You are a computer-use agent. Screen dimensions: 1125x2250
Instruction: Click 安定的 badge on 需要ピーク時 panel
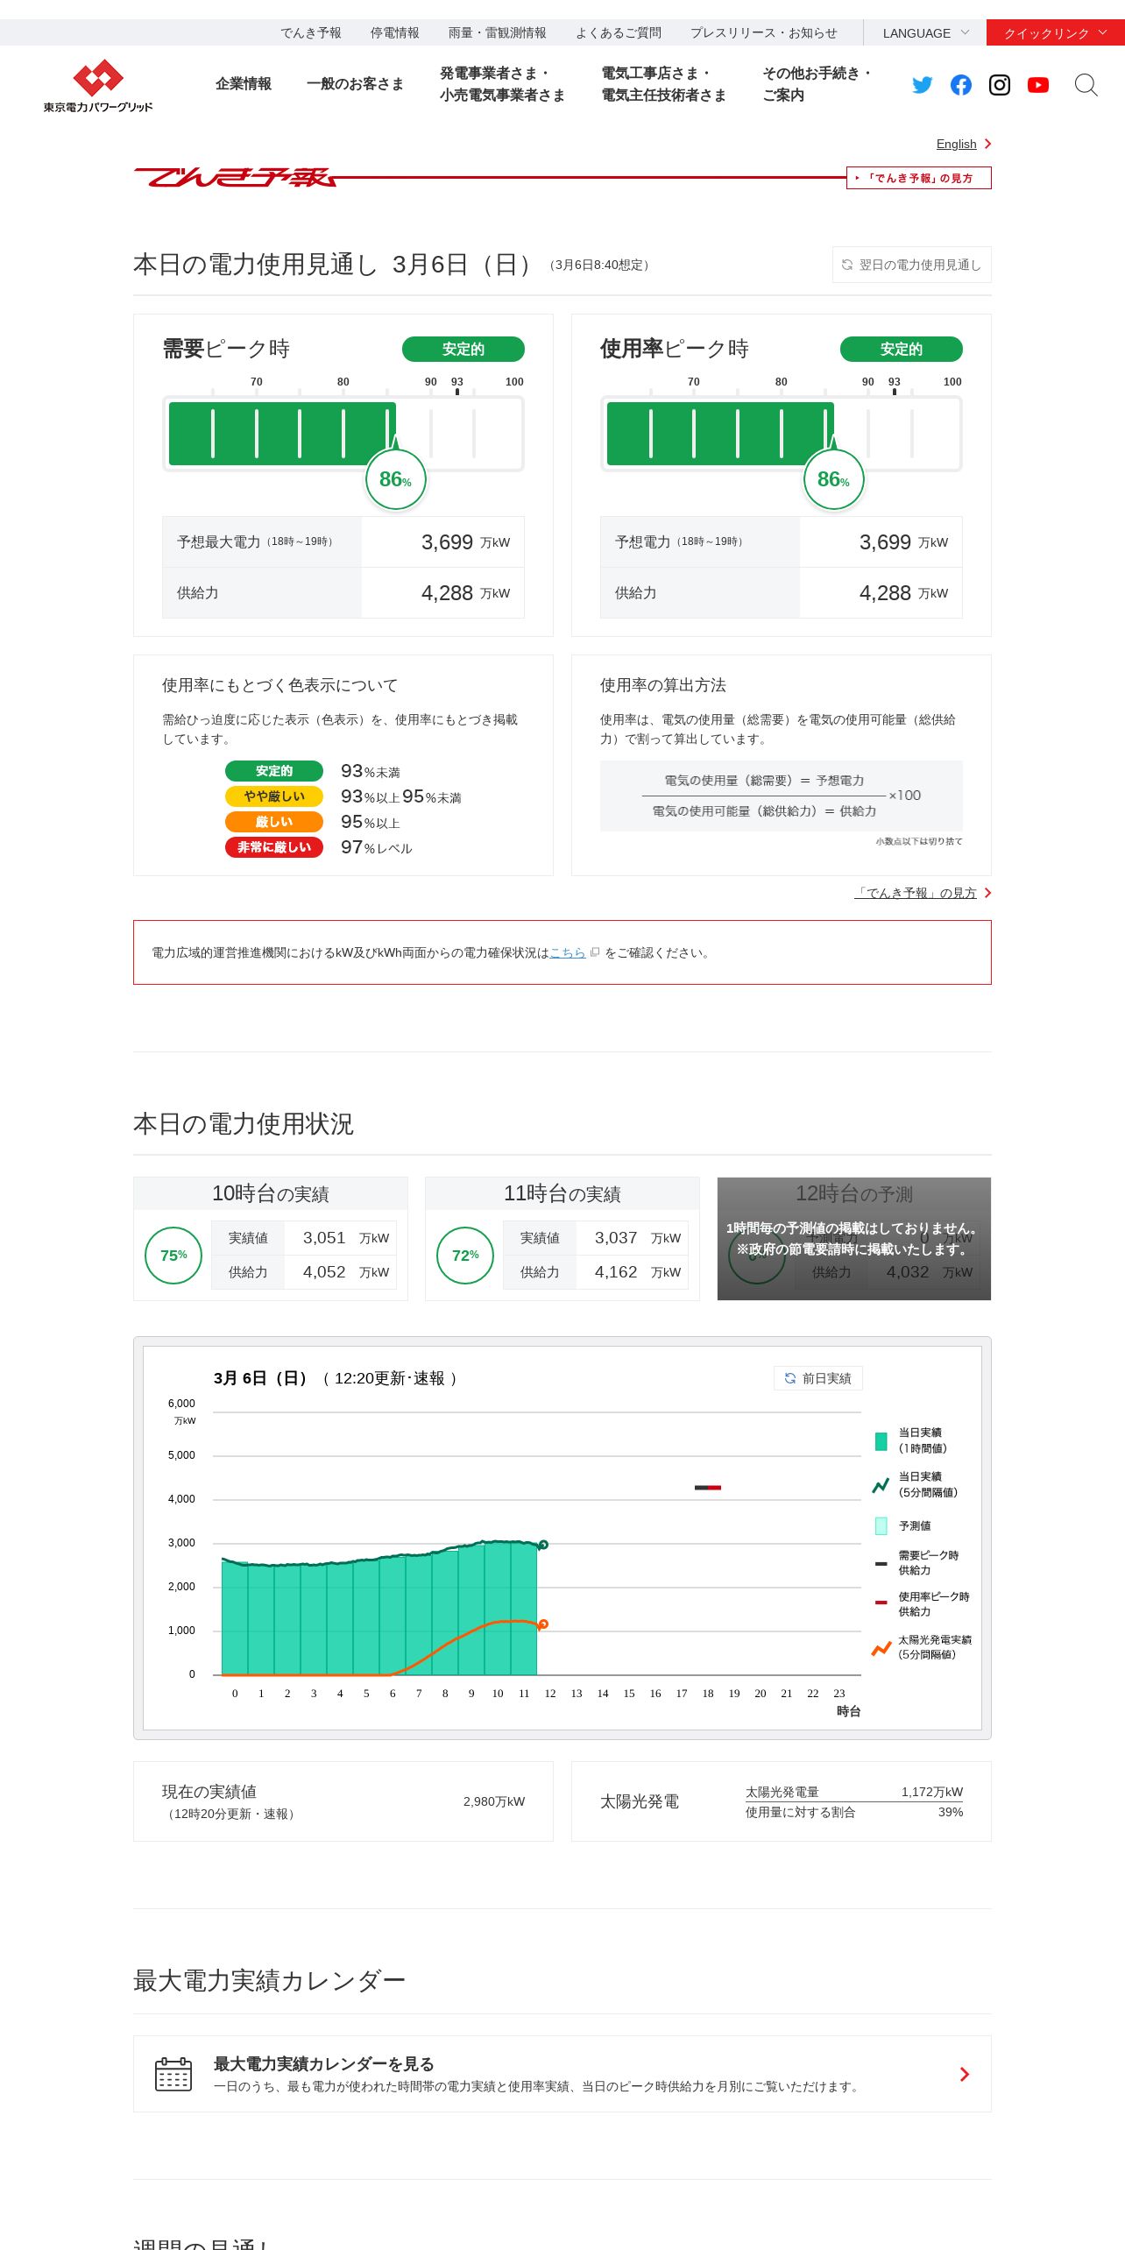click(x=463, y=349)
